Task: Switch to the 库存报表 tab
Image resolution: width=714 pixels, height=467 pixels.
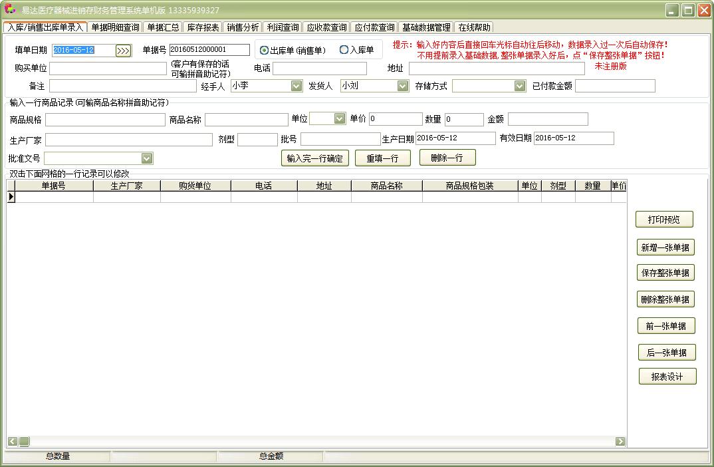Action: pos(203,27)
